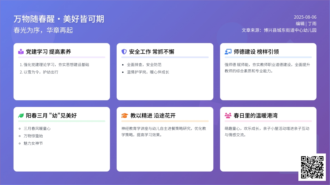Click the card heading 阳春三月 "幼"见美好

pyautogui.click(x=51, y=116)
